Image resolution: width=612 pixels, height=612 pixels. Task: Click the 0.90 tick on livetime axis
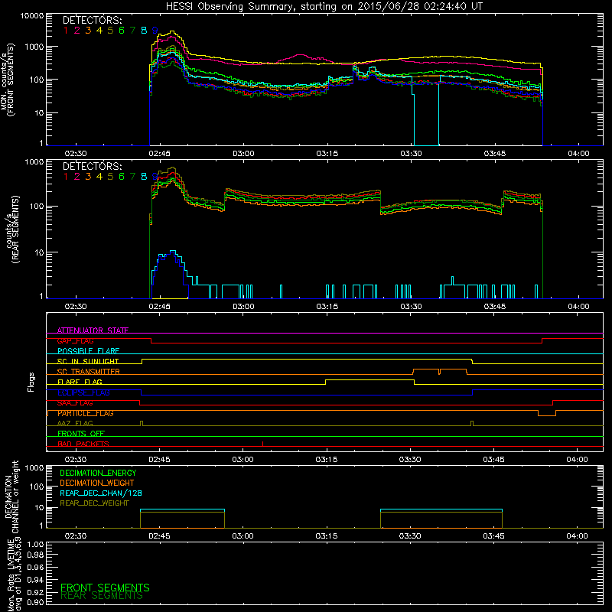pyautogui.click(x=35, y=602)
